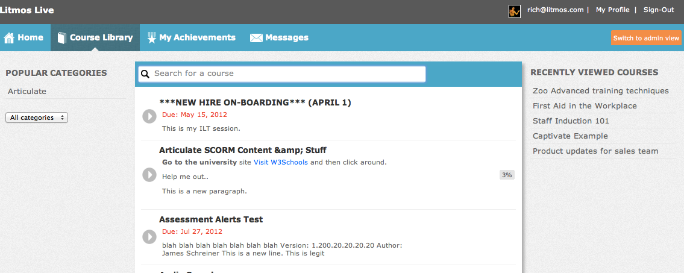Screen dimensions: 684x273
Task: Click the search magnifying glass icon
Action: coord(145,74)
